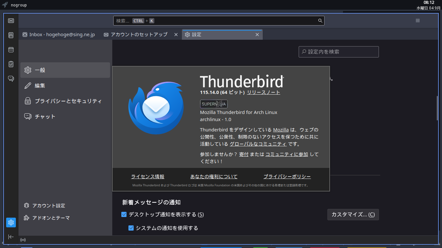Open the ライセンス情報 link
This screenshot has width=442, height=248.
coord(148,177)
